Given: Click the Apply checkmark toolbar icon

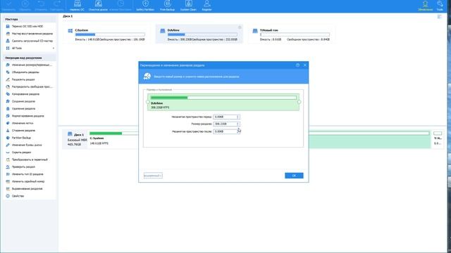Looking at the screenshot, I should point(8,6).
